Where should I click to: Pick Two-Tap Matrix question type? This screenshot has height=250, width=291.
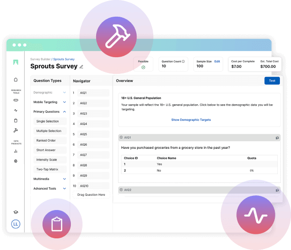click(x=50, y=169)
